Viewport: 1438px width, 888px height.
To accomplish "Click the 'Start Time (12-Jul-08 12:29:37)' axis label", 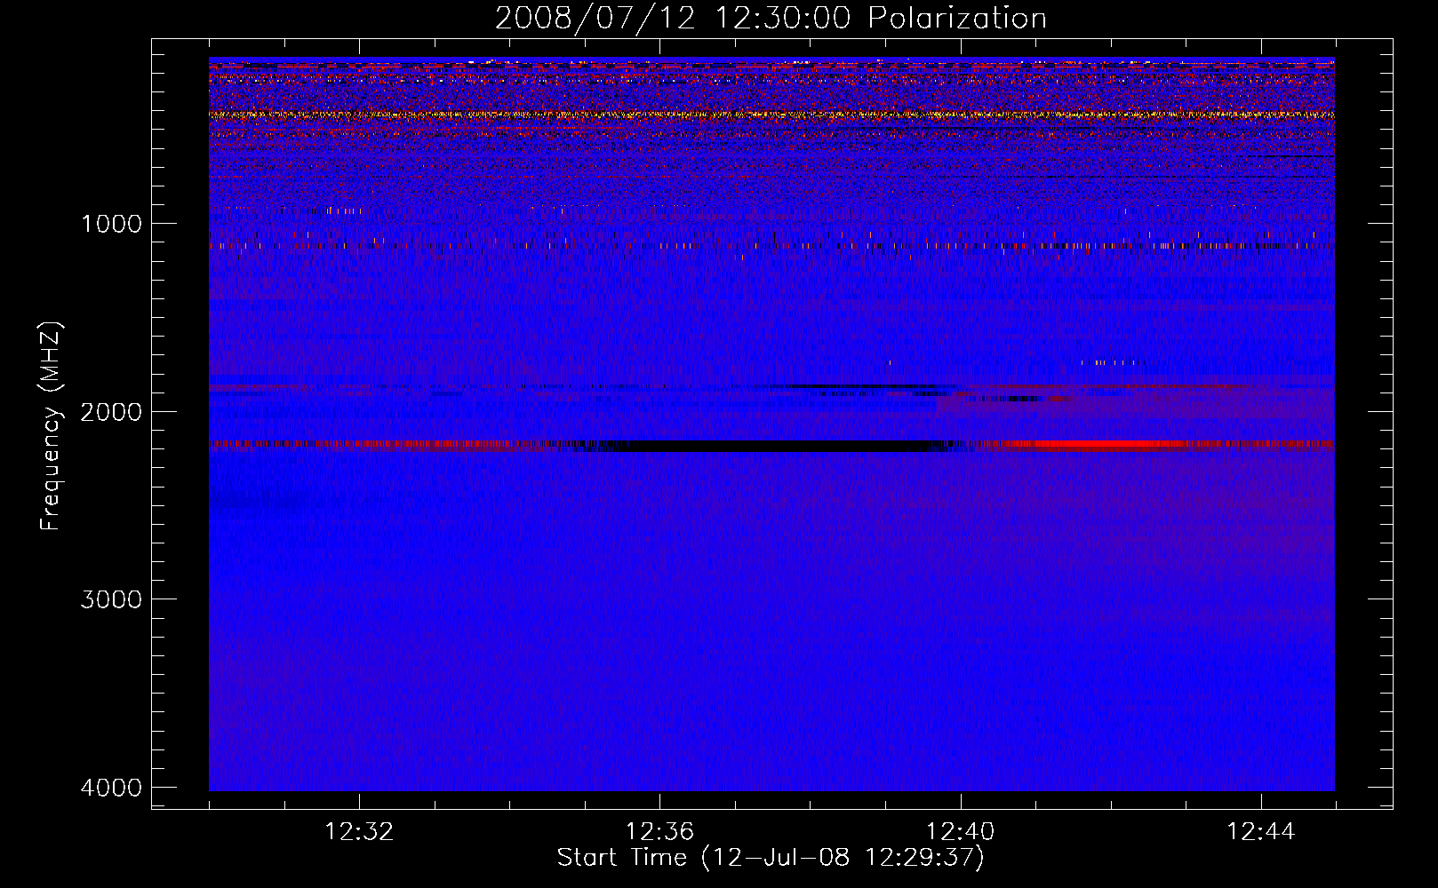I will pos(771,858).
